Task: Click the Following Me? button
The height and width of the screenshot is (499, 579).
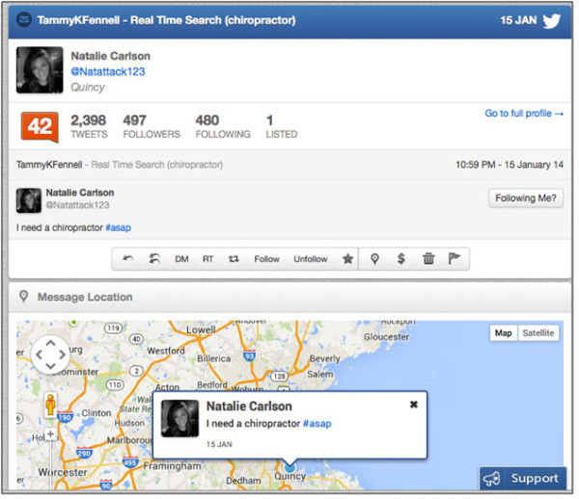Action: tap(526, 198)
